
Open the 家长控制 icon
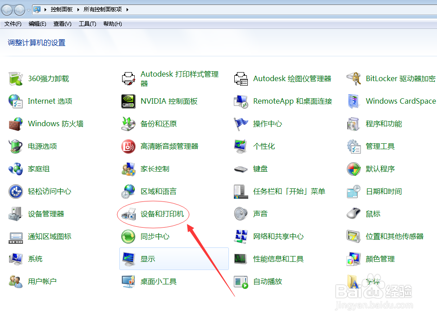pos(128,169)
